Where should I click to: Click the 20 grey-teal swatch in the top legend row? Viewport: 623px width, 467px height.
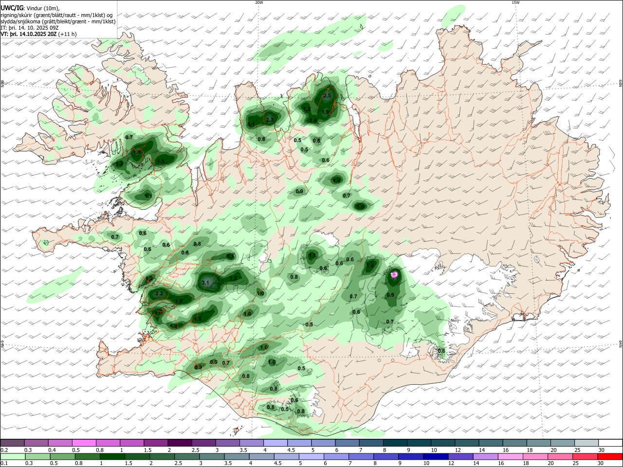563,443
